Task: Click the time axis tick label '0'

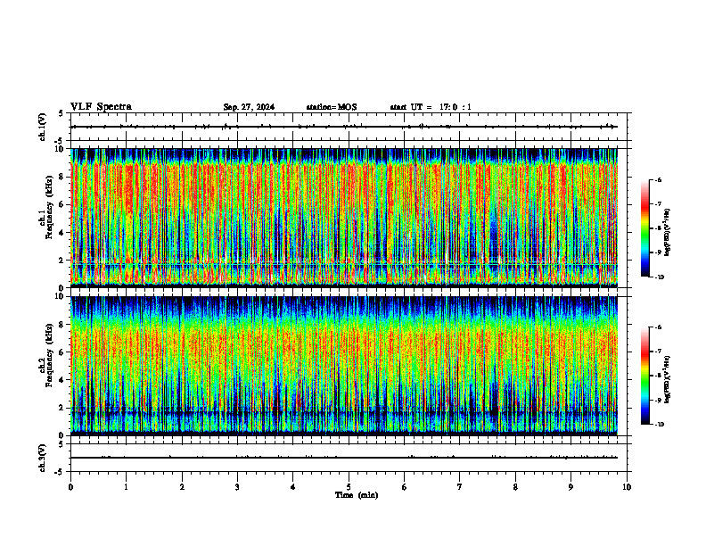Action: click(70, 487)
